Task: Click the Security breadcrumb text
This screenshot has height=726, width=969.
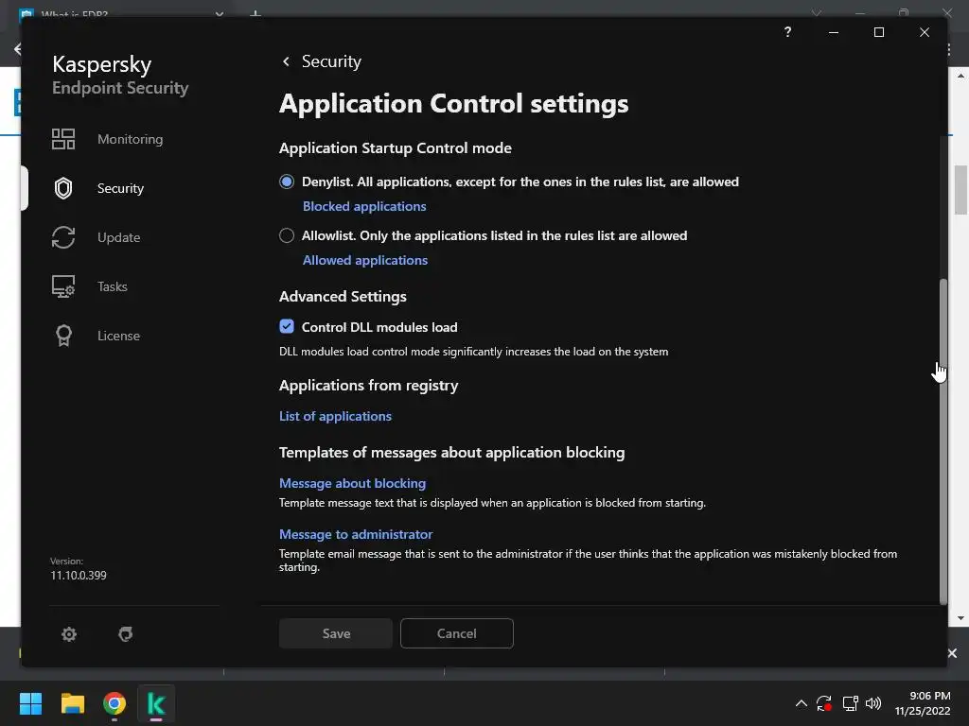Action: coord(331,61)
